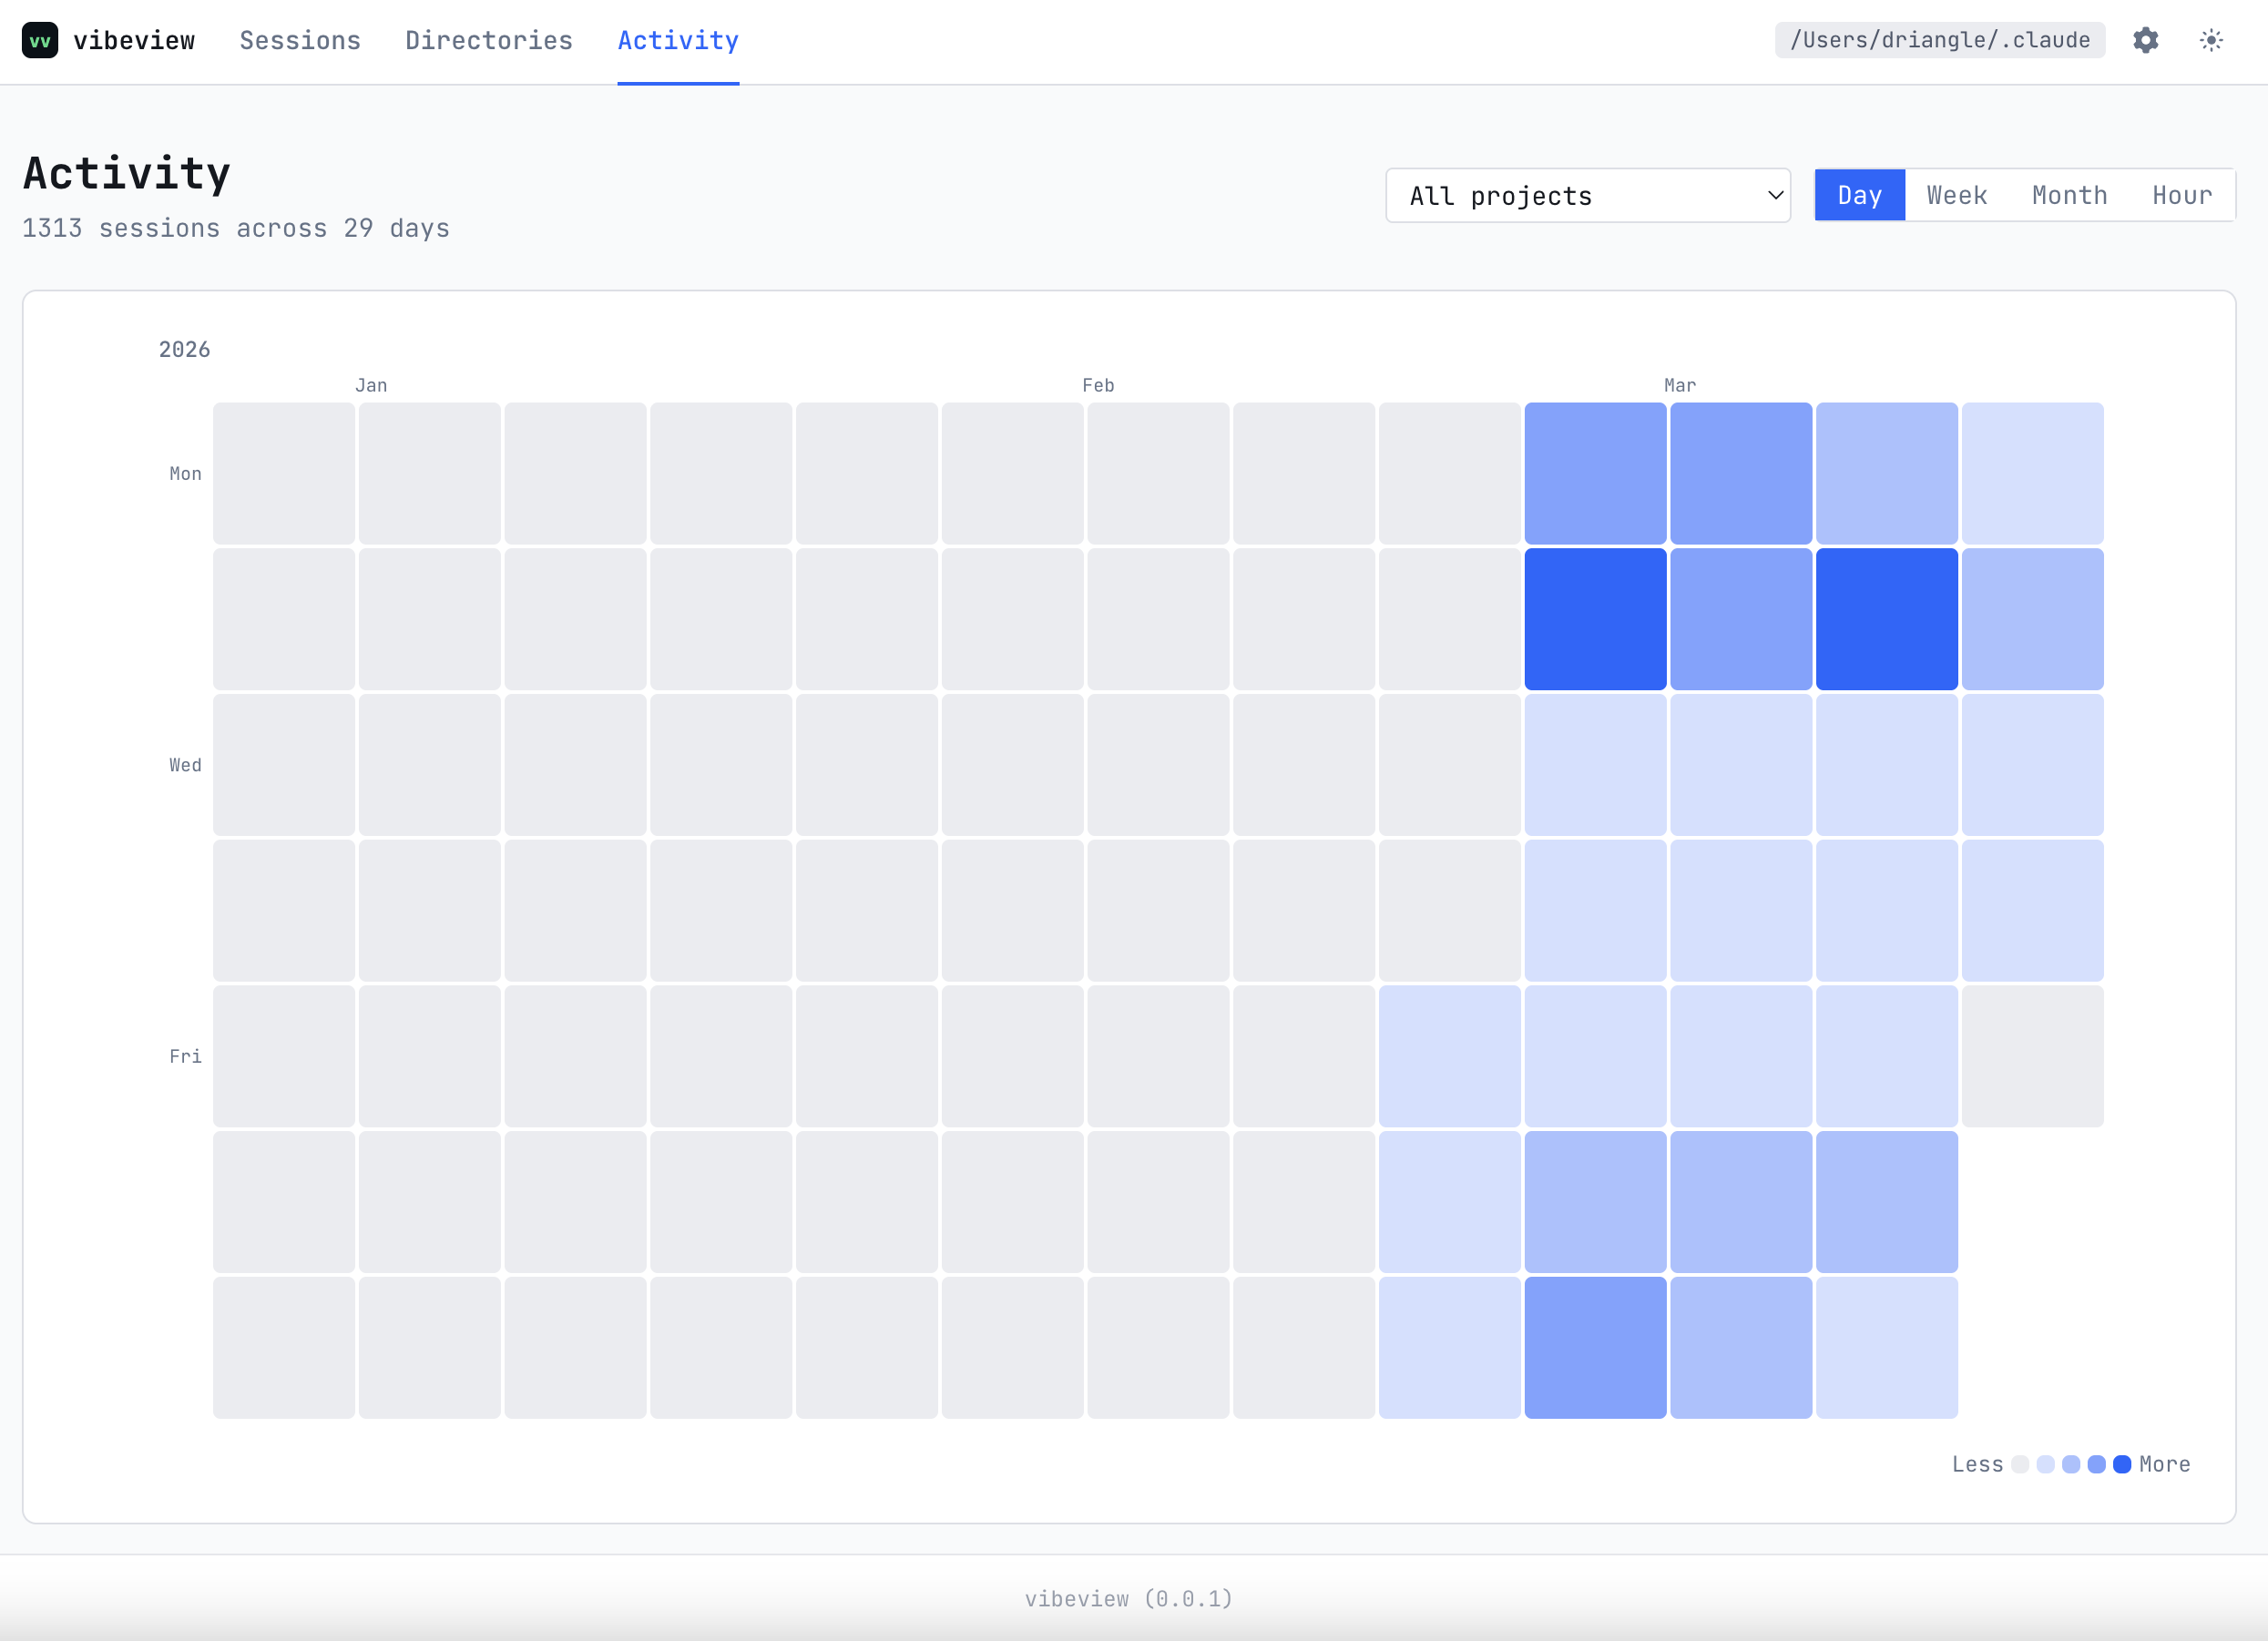Click the vibeview logo icon
Screen dimensions: 2268x1641
pyautogui.click(x=40, y=40)
